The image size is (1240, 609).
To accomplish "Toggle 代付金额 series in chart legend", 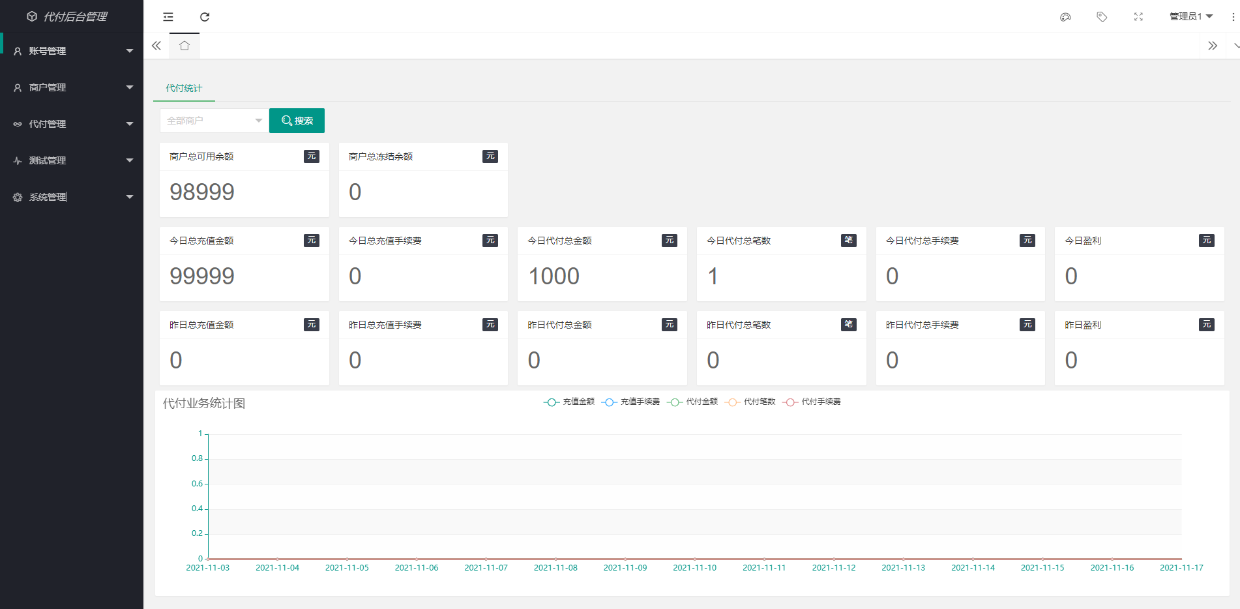I will coord(692,402).
